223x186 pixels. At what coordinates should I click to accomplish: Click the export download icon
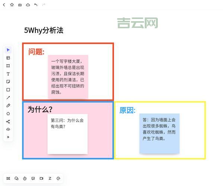tap(20, 5)
